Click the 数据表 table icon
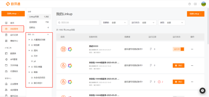The image size is (209, 97). [x=6, y=53]
